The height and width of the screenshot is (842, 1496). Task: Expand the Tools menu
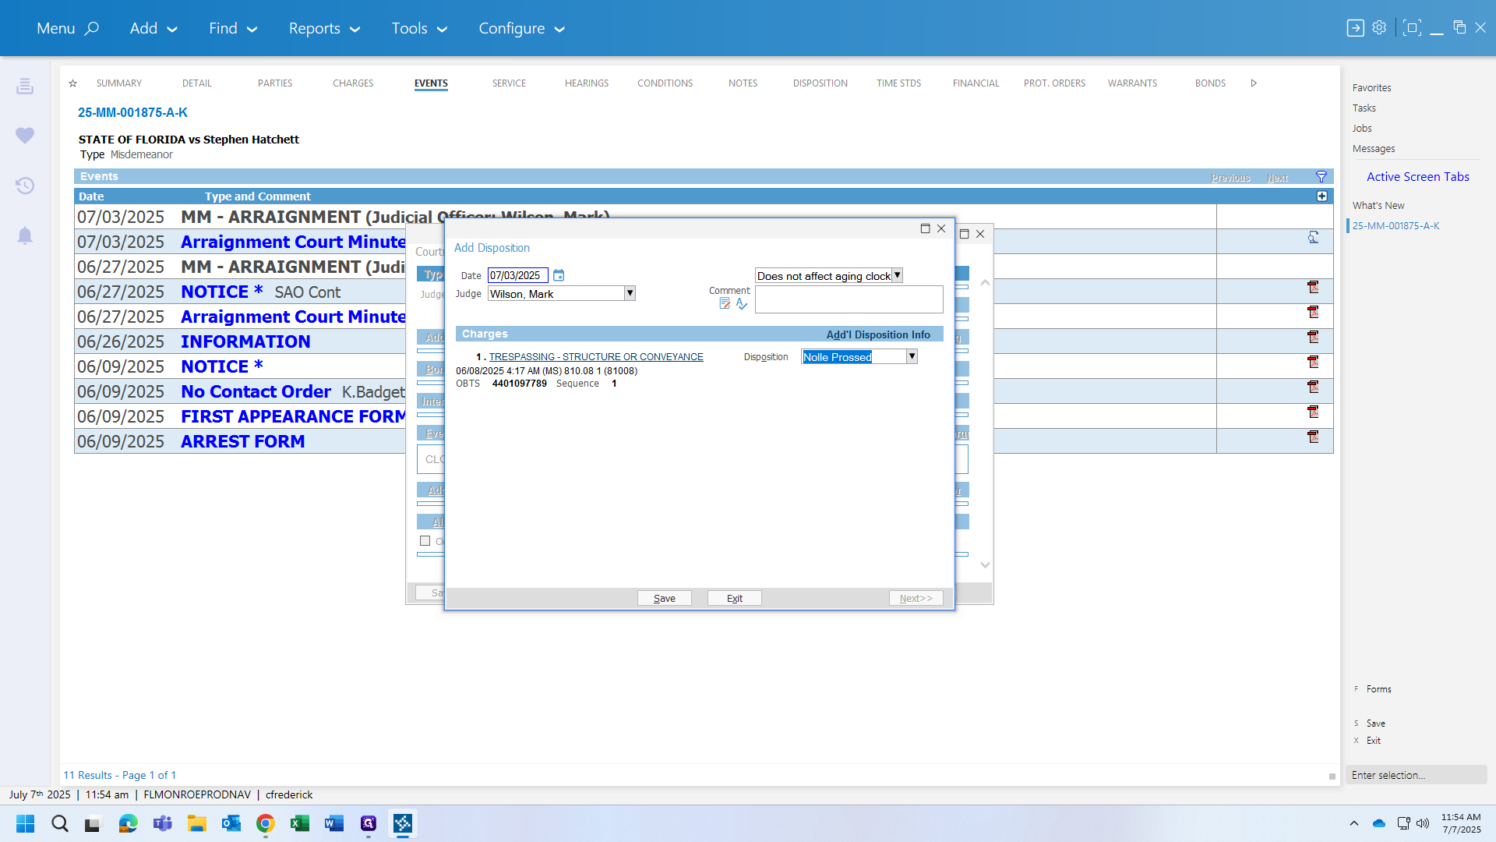(x=419, y=28)
